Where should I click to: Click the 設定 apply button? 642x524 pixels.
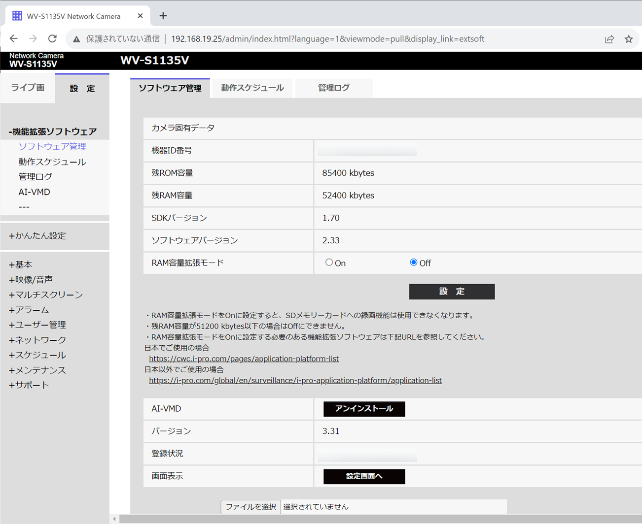(x=452, y=292)
